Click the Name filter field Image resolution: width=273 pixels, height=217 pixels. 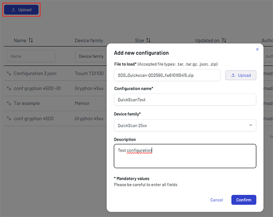(x=31, y=56)
